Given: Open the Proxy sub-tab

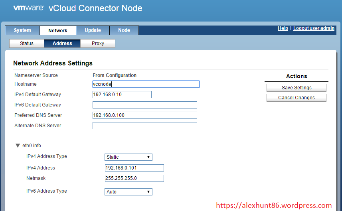Looking at the screenshot, I should coord(98,43).
